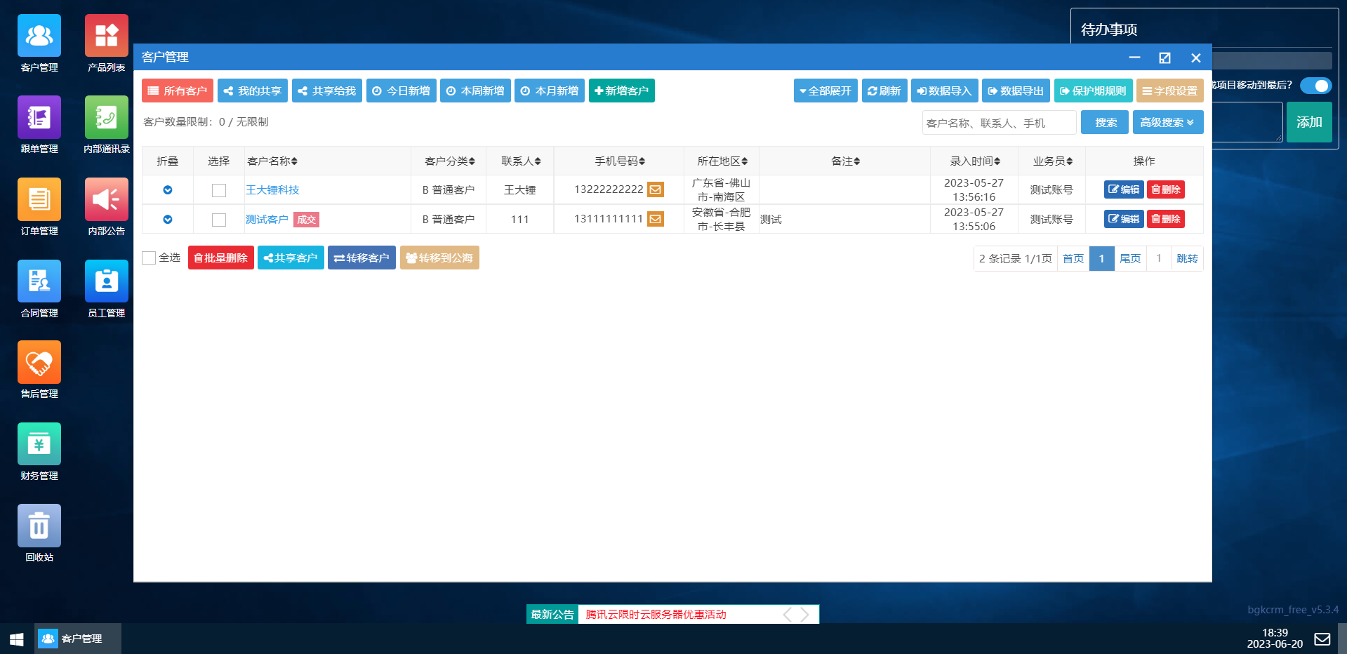Viewport: 1347px width, 654px height.
Task: Refresh the list with 刷新
Action: (x=884, y=91)
